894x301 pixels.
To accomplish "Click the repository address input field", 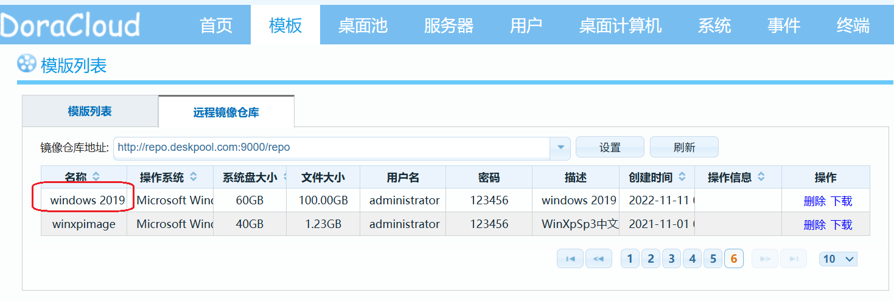I will [x=332, y=147].
